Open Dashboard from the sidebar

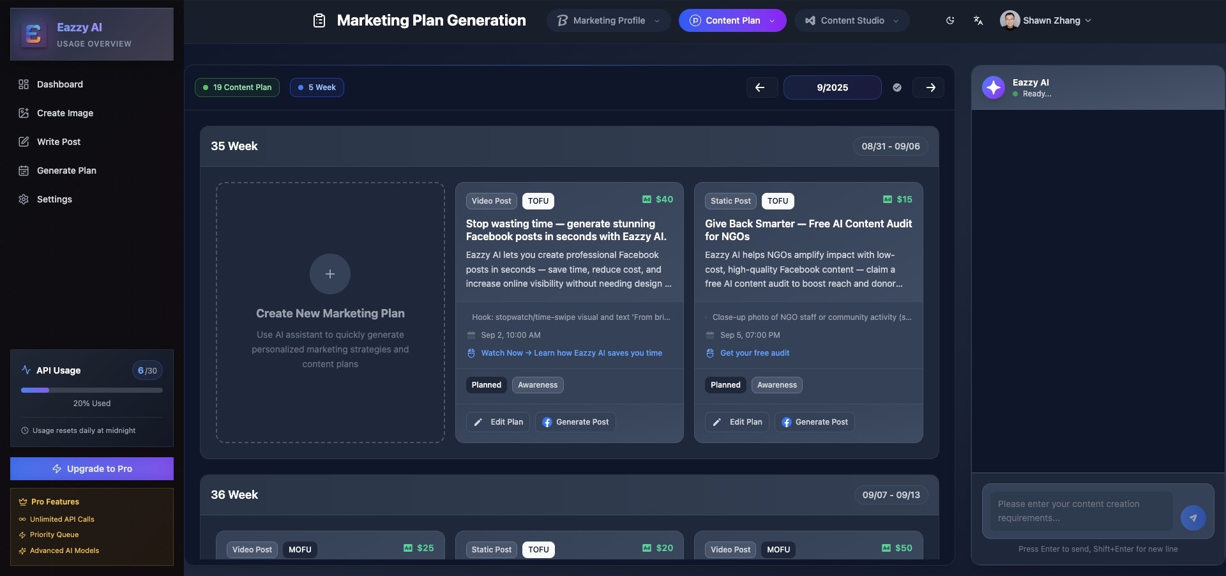point(92,84)
